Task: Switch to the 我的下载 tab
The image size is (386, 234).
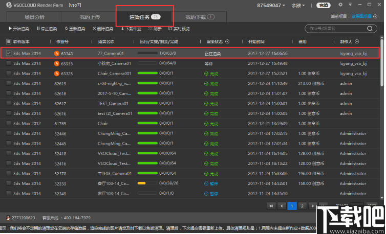Action: coord(200,17)
